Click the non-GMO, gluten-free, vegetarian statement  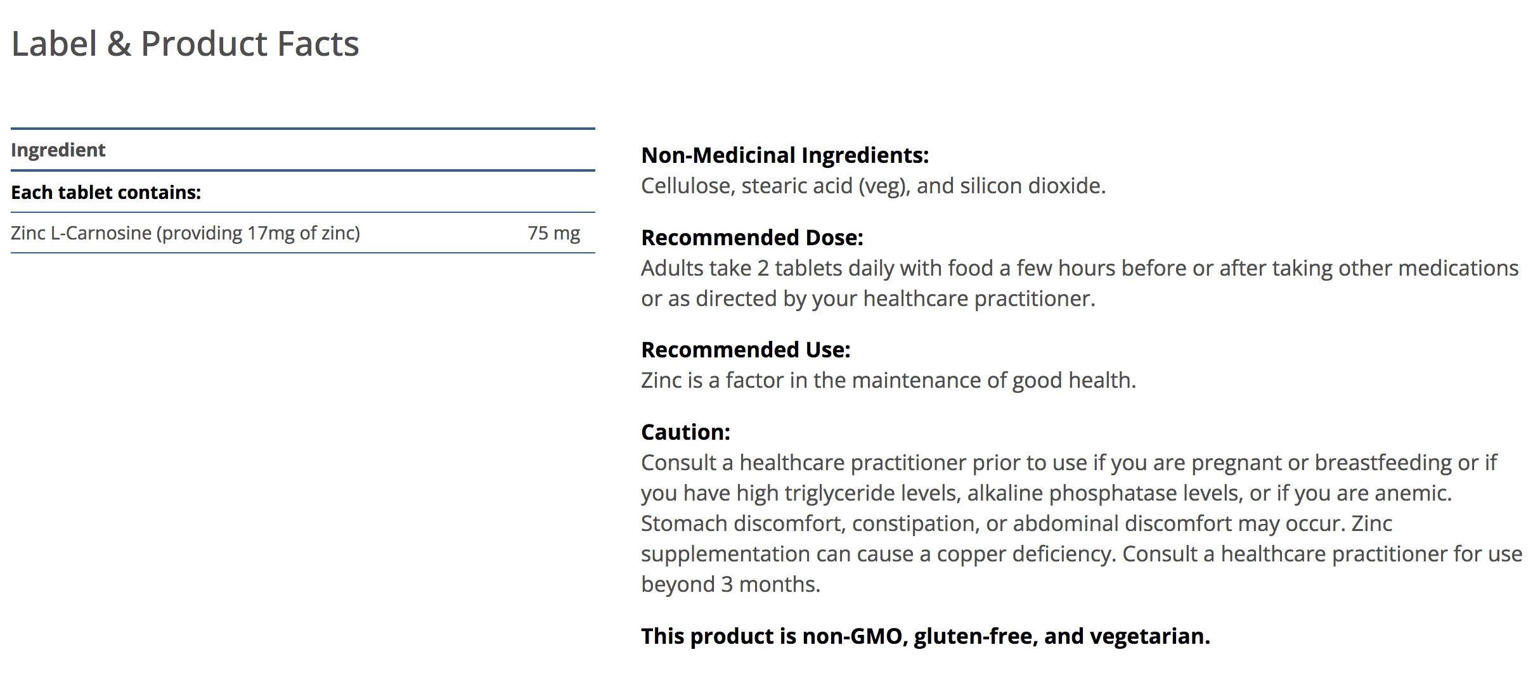click(925, 636)
